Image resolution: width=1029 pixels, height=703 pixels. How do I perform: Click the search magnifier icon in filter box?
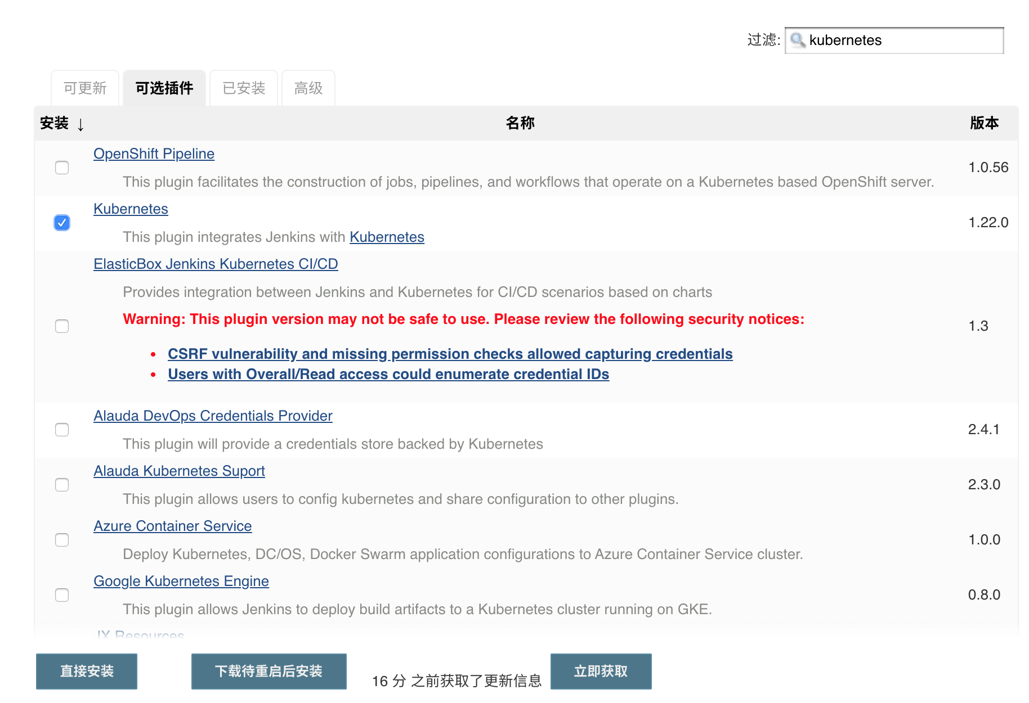pyautogui.click(x=798, y=40)
